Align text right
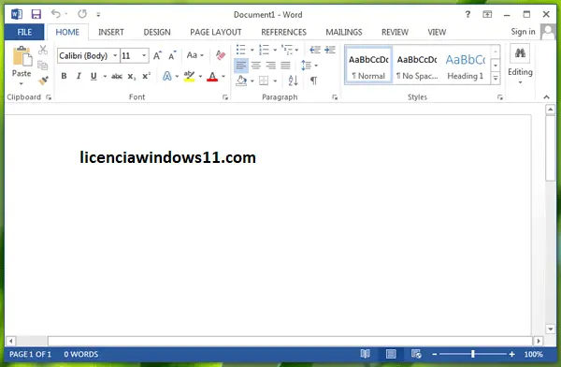This screenshot has width=561, height=367. pos(271,66)
